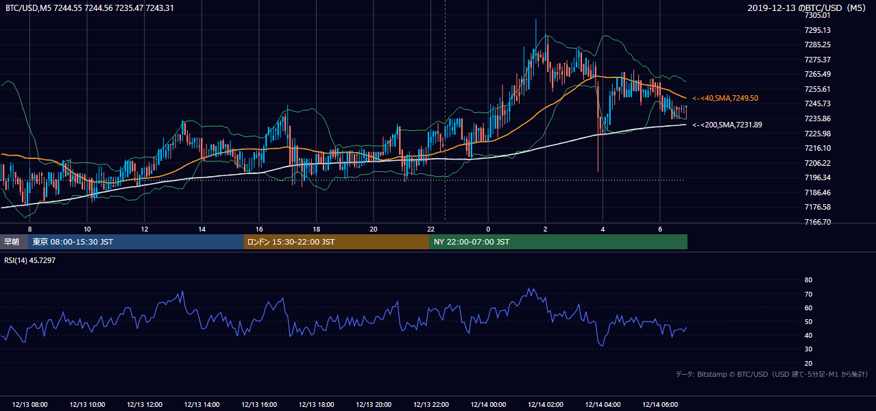Click hour tick 10 under the price chart

point(87,229)
